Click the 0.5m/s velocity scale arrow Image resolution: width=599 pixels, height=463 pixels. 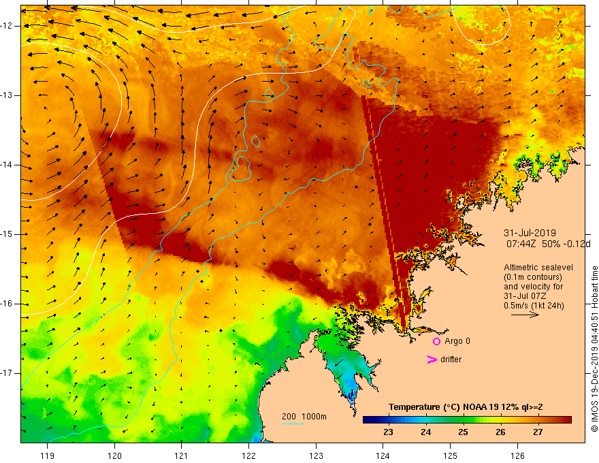525,315
